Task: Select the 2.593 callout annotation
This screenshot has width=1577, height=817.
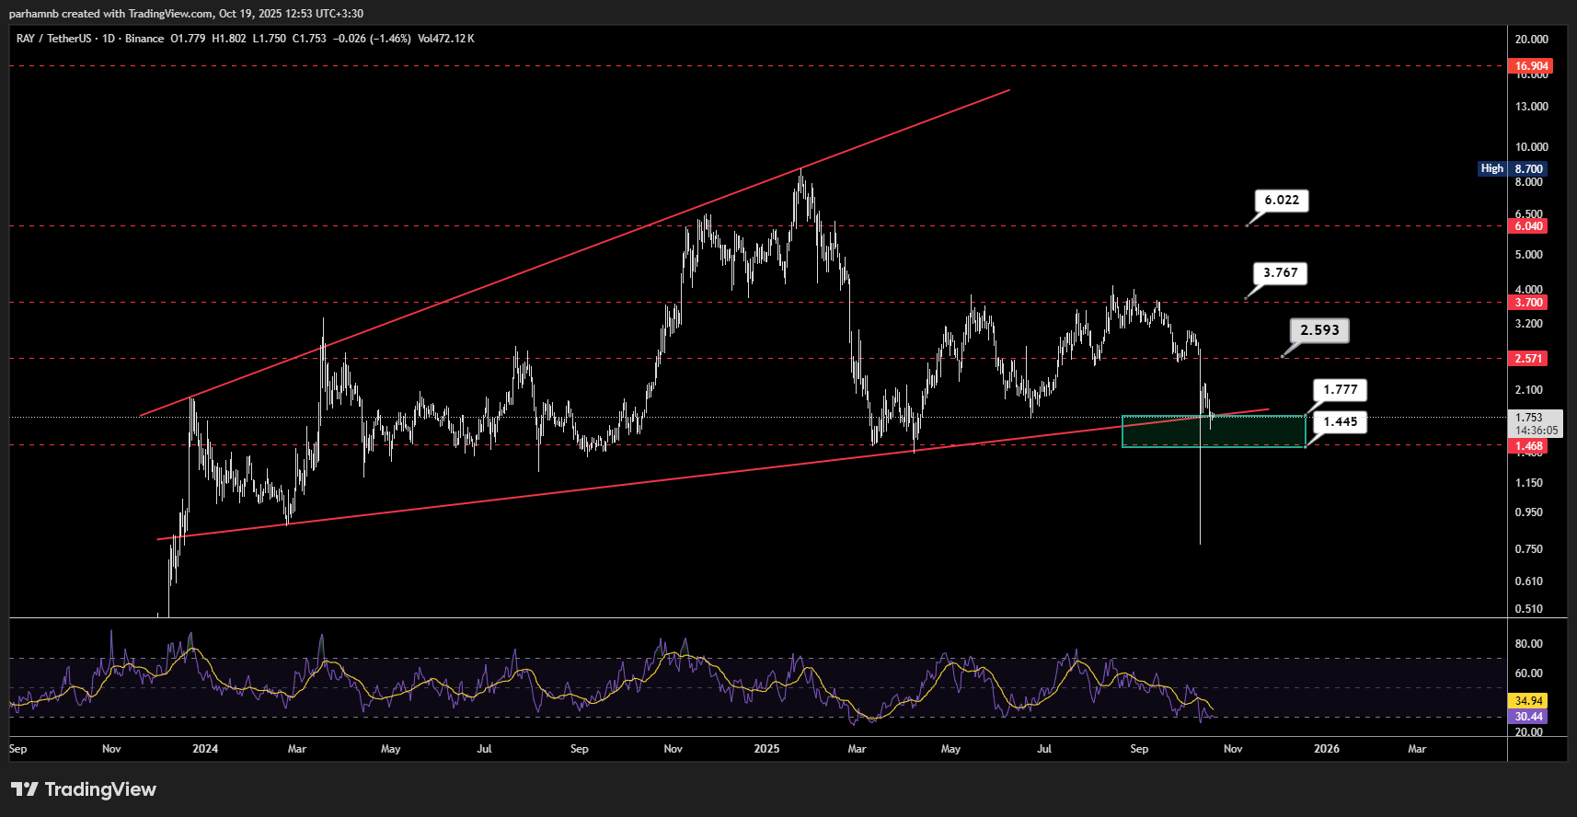Action: 1319,330
